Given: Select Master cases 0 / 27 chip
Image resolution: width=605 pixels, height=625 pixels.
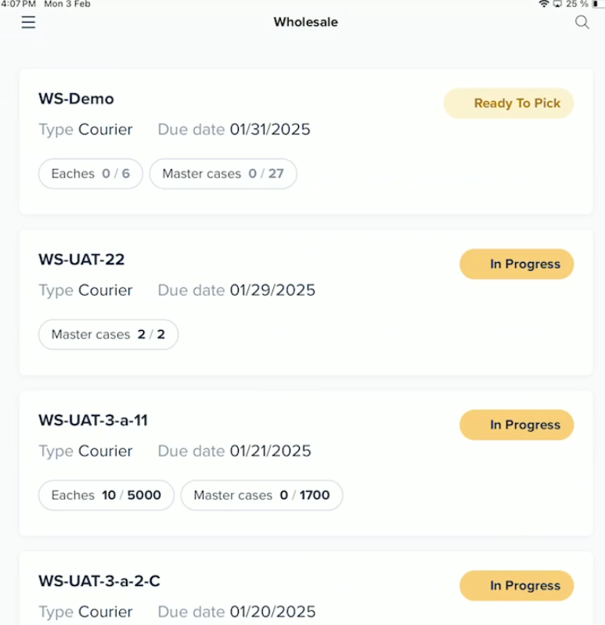Looking at the screenshot, I should click(x=223, y=174).
